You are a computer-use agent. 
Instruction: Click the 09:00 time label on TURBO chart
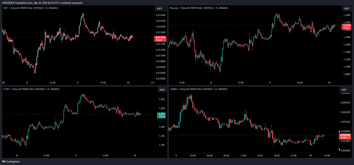point(227,155)
